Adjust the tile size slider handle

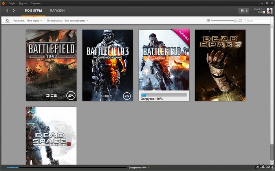tap(235, 21)
